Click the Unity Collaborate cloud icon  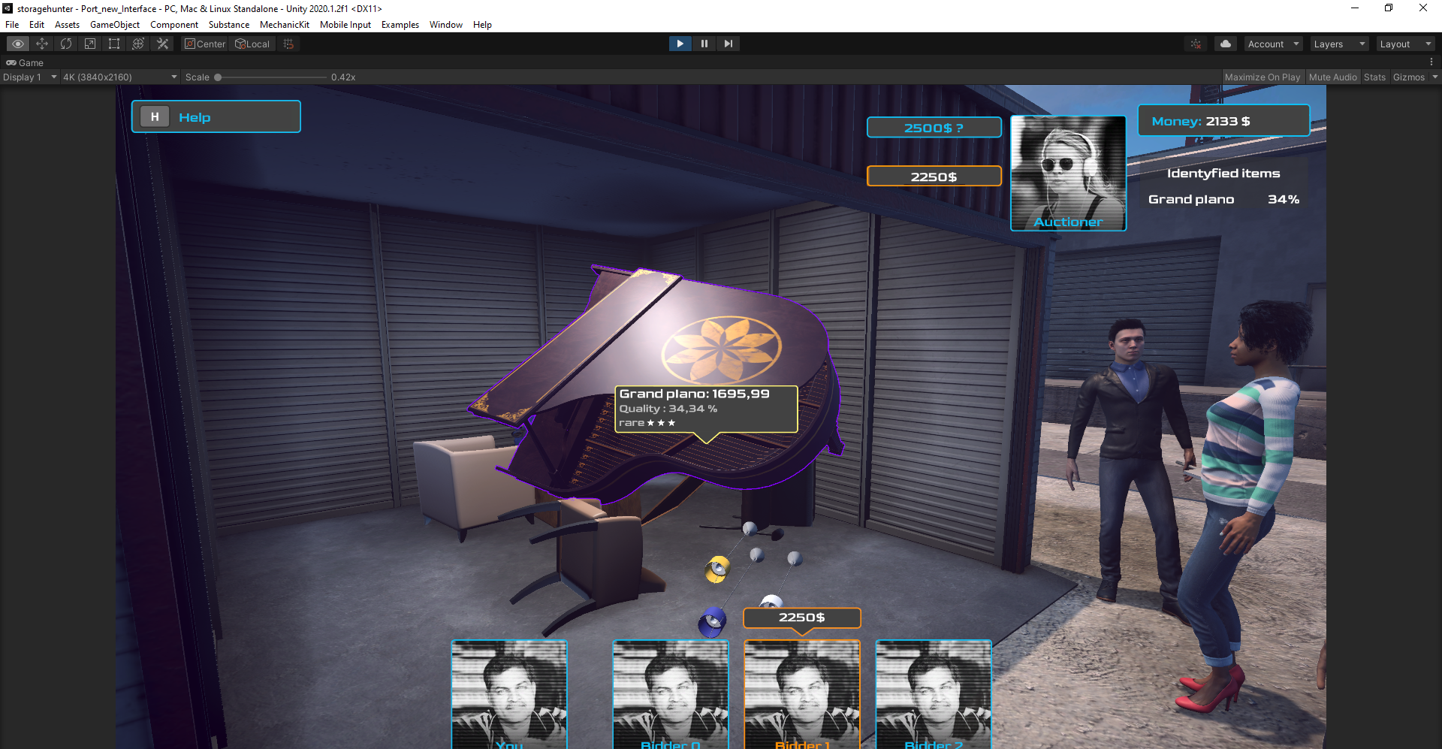1226,44
